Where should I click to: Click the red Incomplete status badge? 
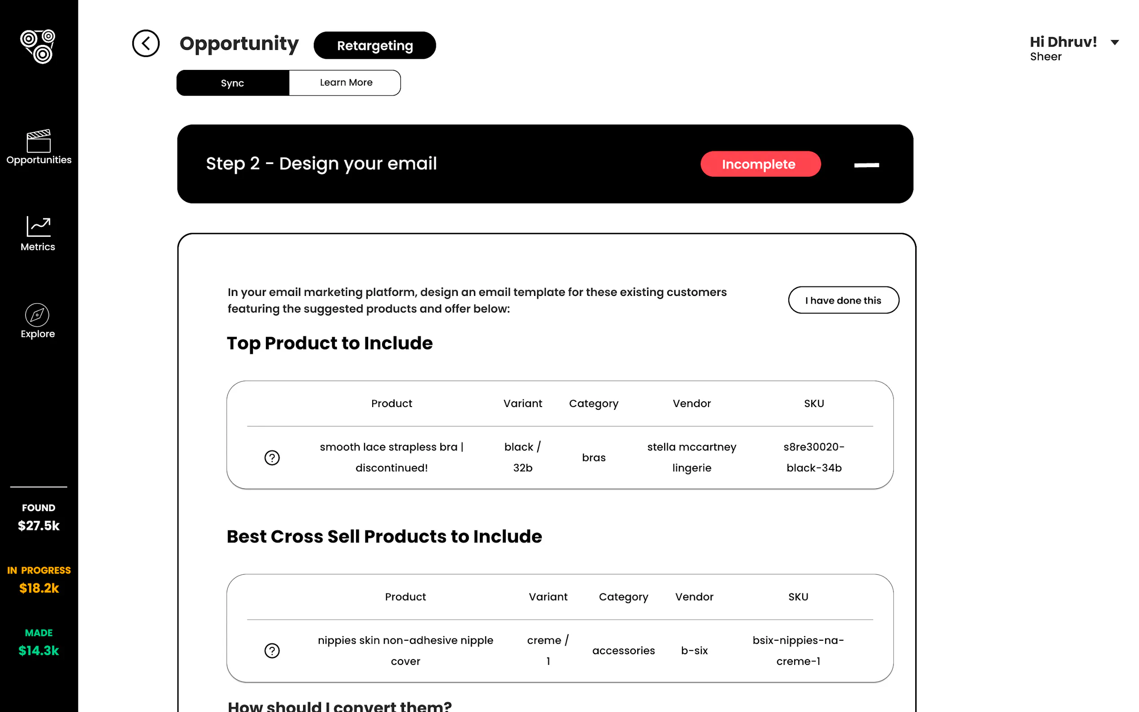point(760,165)
